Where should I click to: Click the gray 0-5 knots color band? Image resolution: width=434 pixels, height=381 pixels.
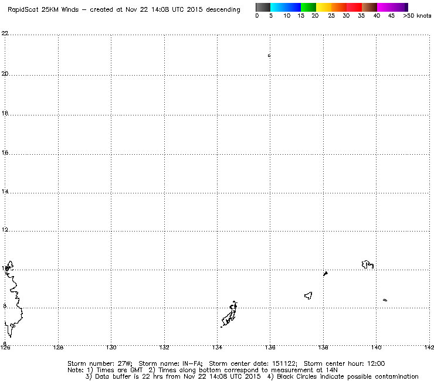click(263, 7)
